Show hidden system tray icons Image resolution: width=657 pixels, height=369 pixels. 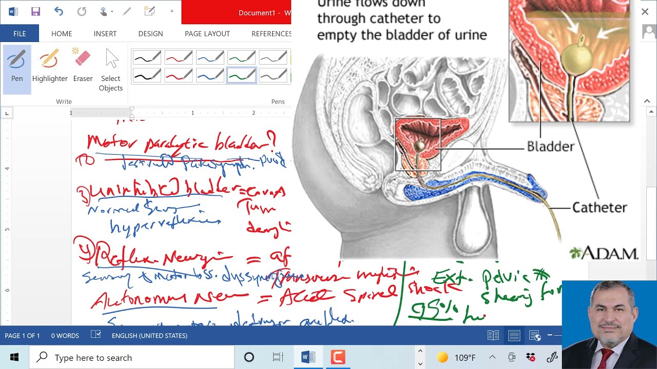492,357
